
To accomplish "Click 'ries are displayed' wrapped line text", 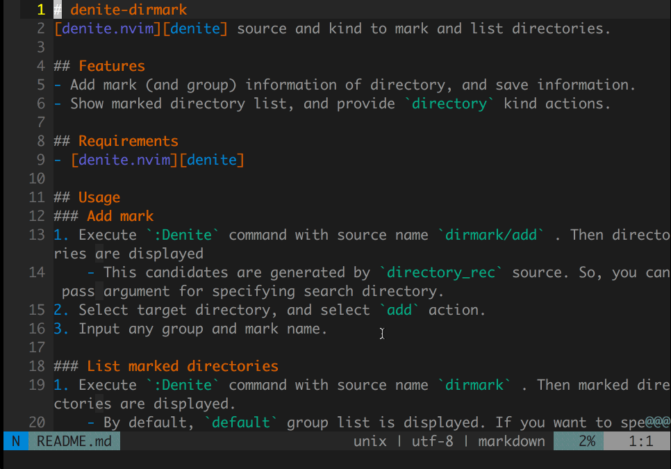I will click(x=129, y=254).
